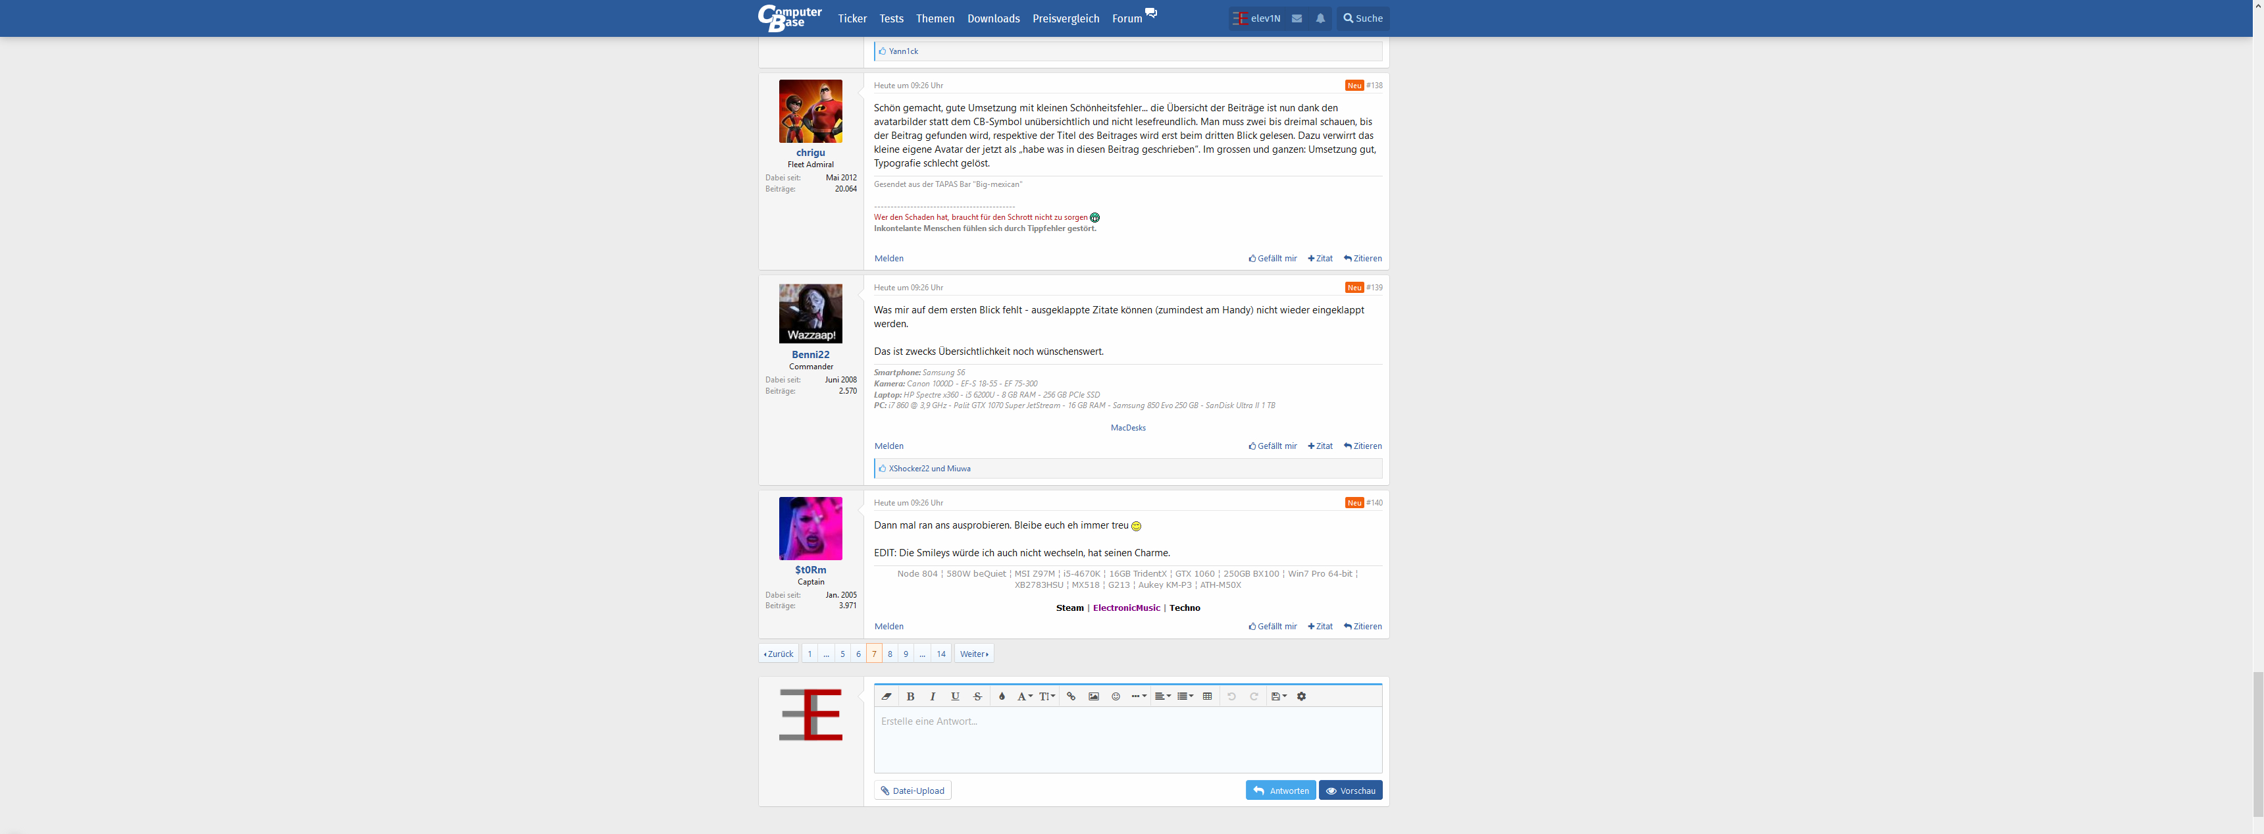2264x834 pixels.
Task: Open the notifications bell in header
Action: point(1320,18)
